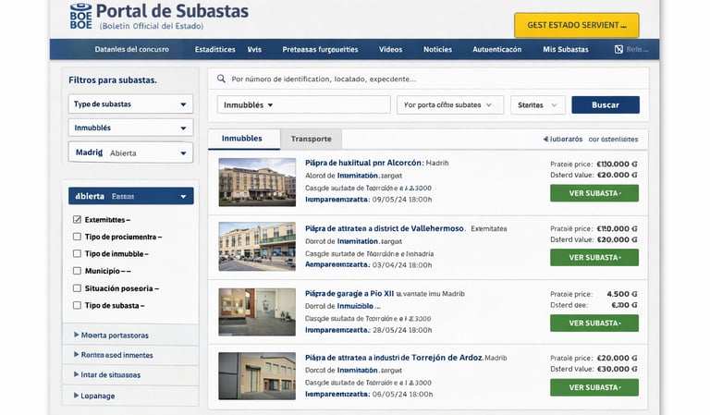This screenshot has height=415, width=710.
Task: Click the square icon beside Rela in navbar
Action: coord(618,49)
